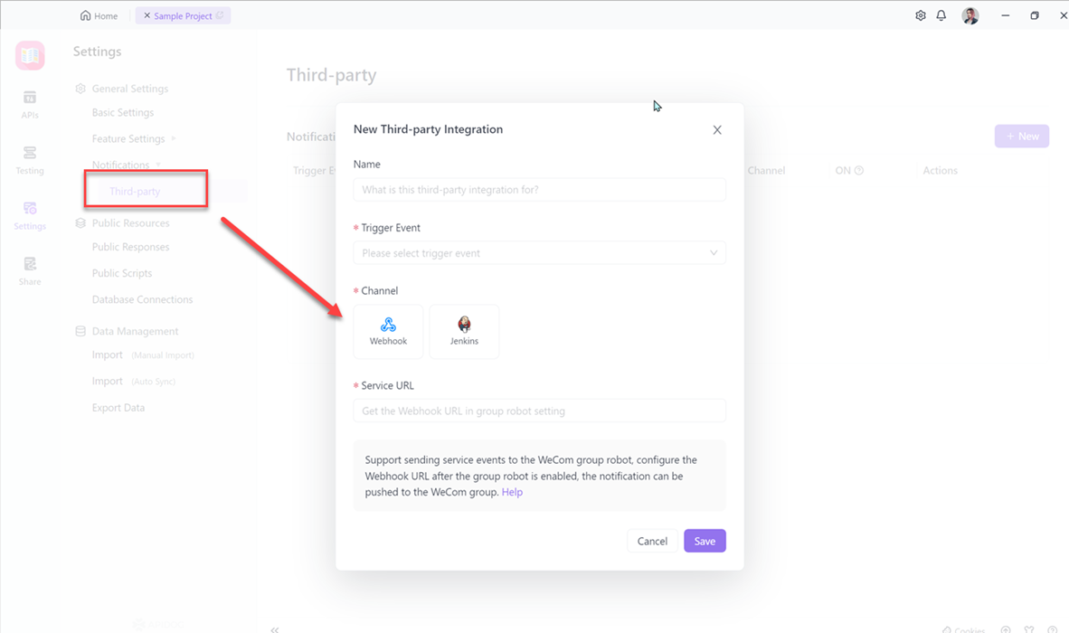Expand the Trigger Event dropdown
The image size is (1069, 633).
(x=539, y=253)
